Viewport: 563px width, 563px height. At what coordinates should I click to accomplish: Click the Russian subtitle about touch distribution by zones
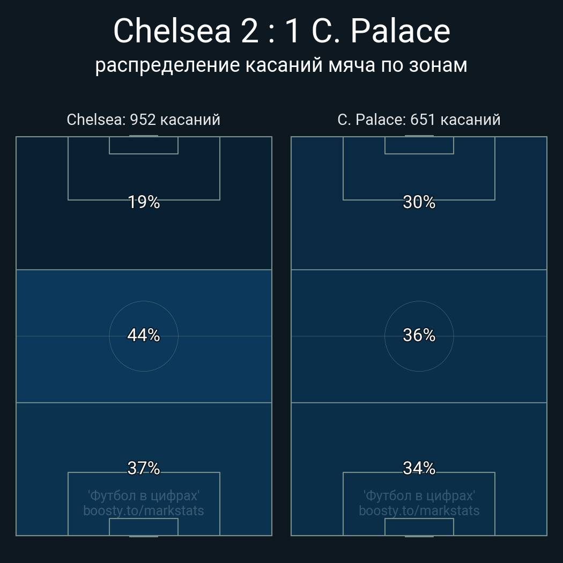(x=281, y=65)
